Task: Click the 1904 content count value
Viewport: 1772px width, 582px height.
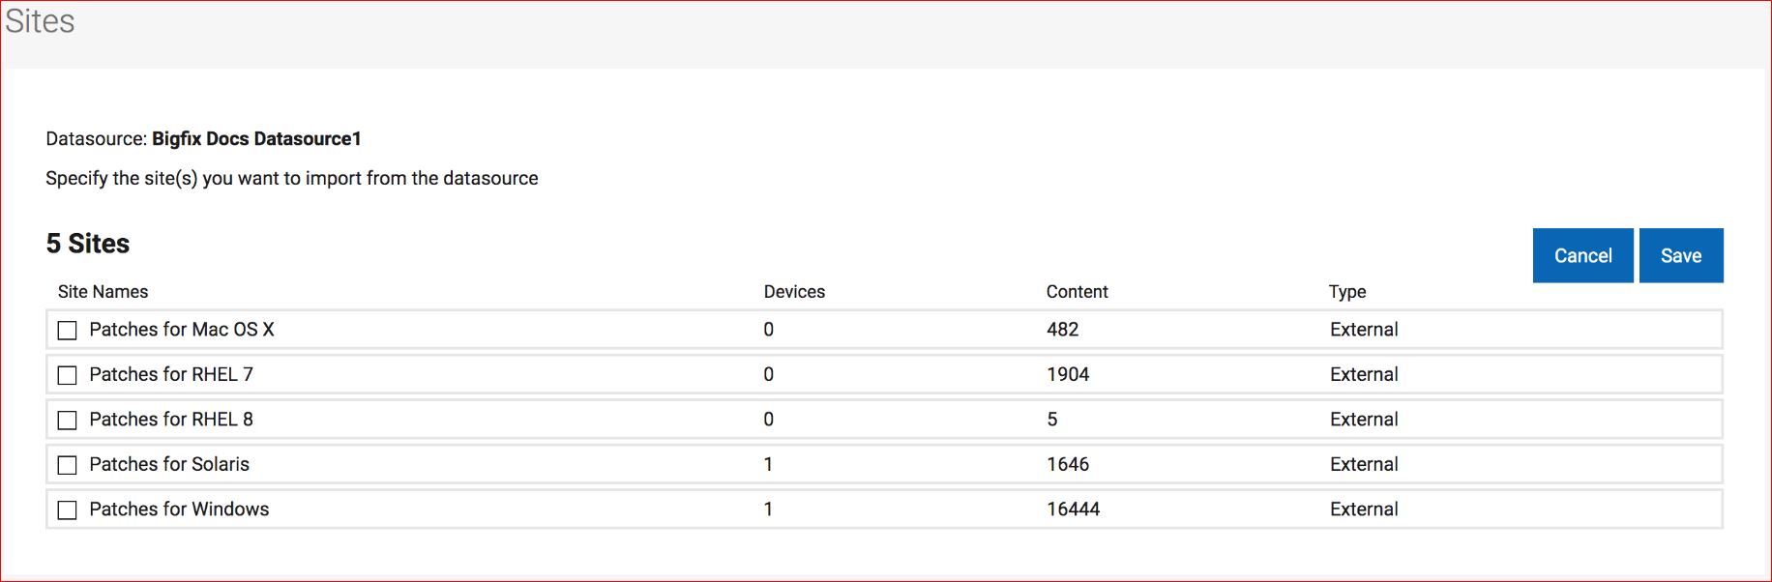Action: pyautogui.click(x=1068, y=374)
